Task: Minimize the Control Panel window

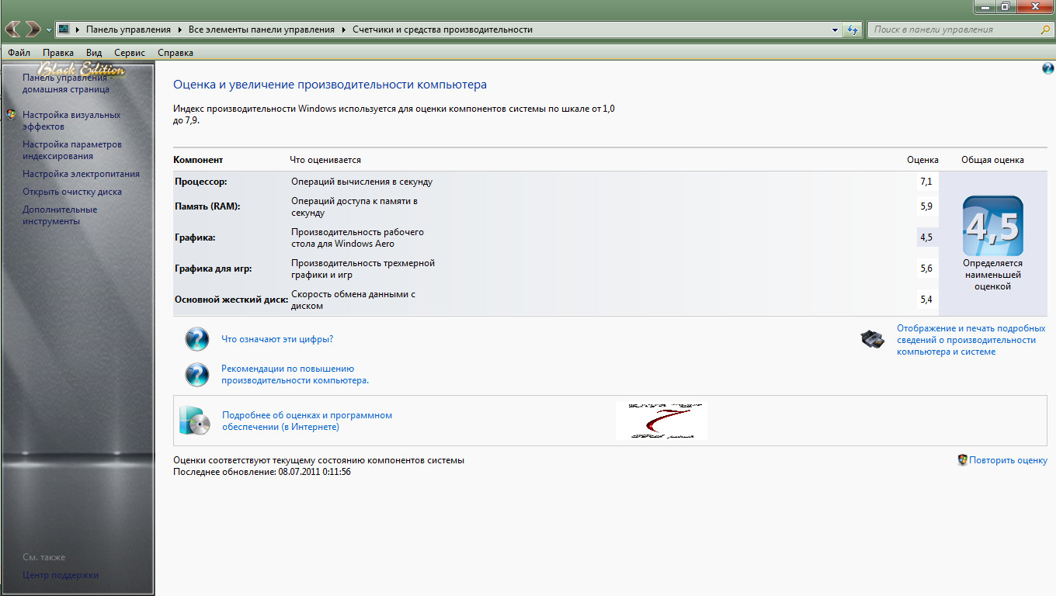Action: (985, 5)
